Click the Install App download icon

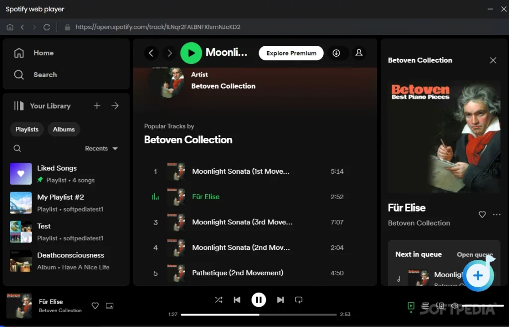pos(338,53)
